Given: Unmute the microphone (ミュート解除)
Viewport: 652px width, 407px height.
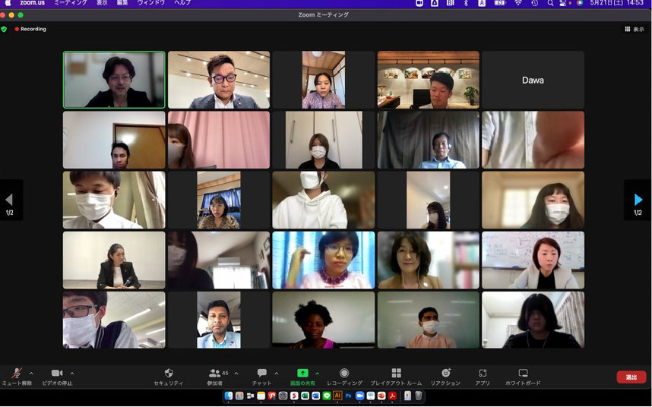Looking at the screenshot, I should (17, 374).
